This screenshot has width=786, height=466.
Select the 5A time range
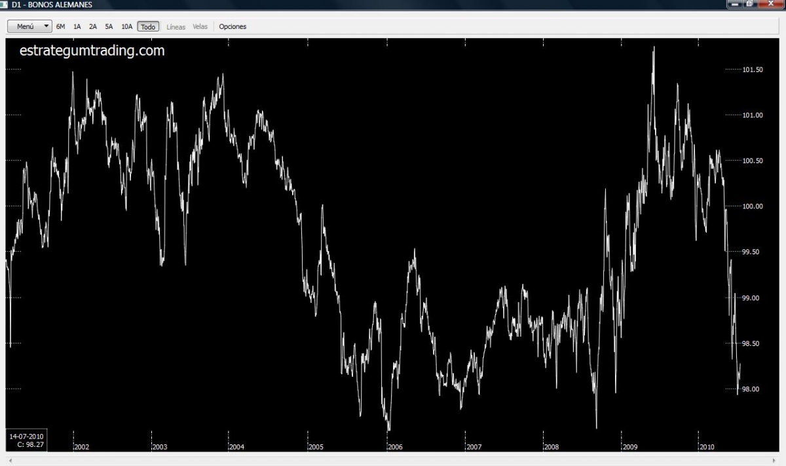[x=109, y=27]
